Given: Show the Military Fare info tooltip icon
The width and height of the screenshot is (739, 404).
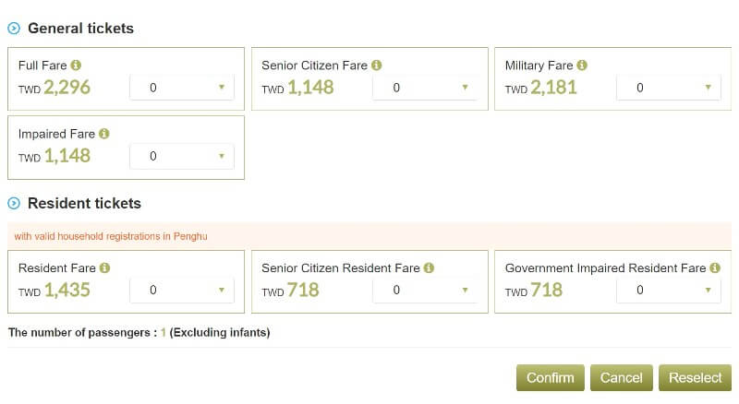Looking at the screenshot, I should click(582, 65).
